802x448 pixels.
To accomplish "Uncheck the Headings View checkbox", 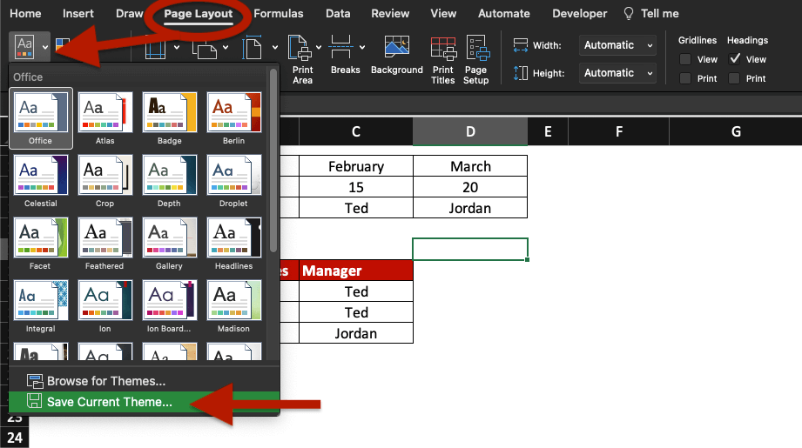I will 735,59.
